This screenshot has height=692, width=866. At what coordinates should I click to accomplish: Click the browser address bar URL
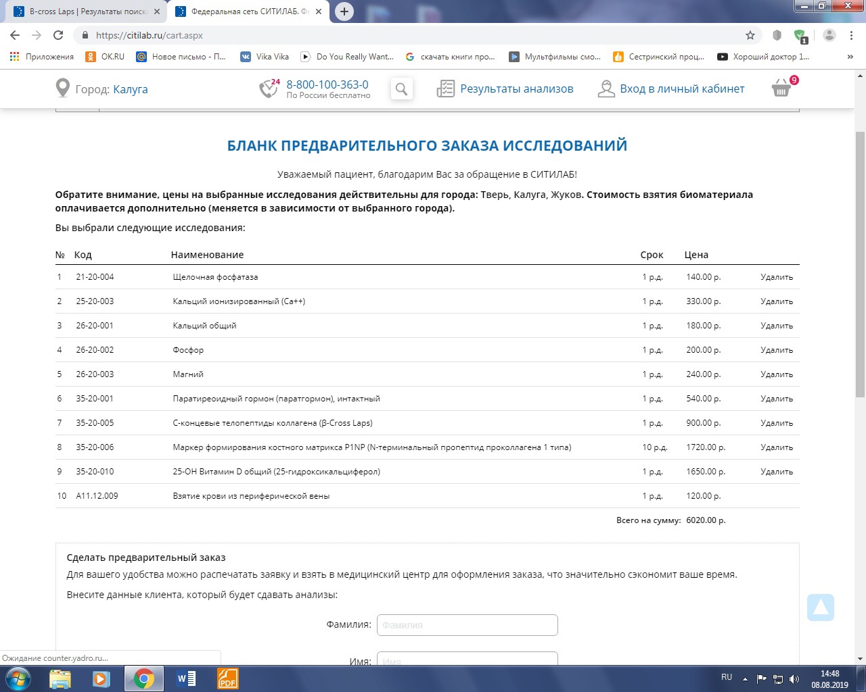click(150, 35)
